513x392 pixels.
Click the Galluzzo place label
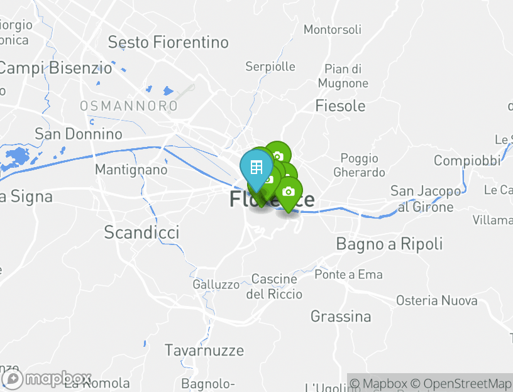(216, 285)
